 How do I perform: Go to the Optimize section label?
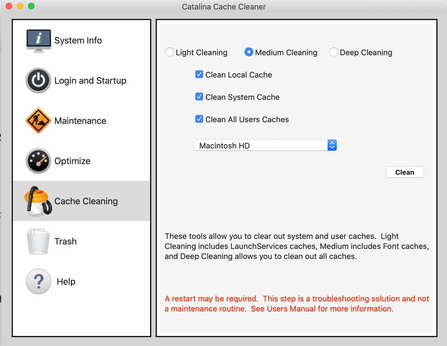tap(72, 161)
